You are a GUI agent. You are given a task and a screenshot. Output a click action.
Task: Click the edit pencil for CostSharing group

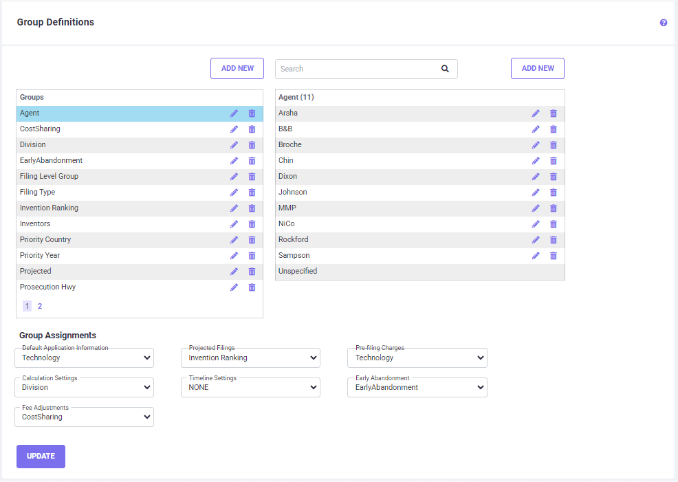click(x=234, y=129)
